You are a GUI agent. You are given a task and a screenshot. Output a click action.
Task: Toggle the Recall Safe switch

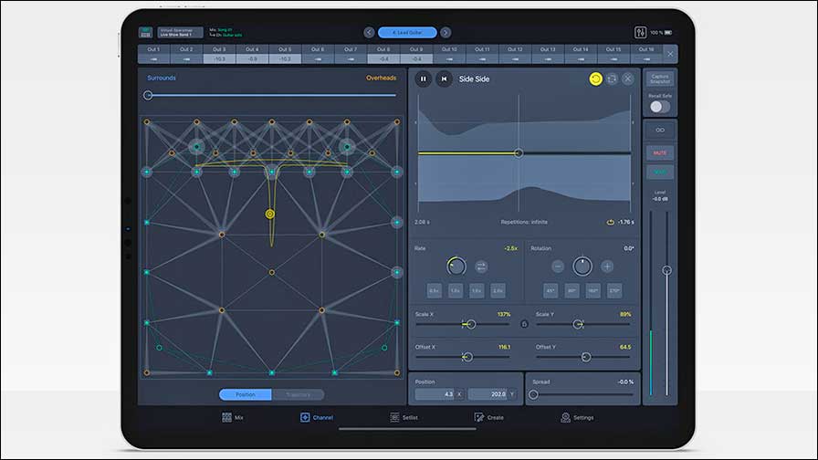659,107
